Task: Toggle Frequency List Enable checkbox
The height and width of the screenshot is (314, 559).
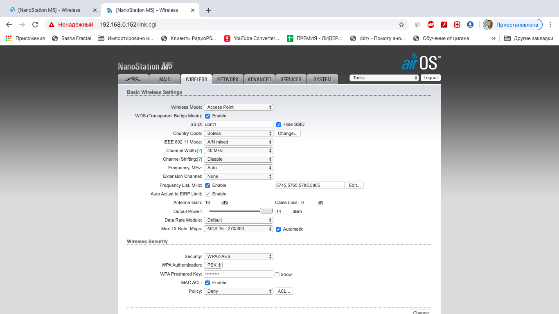Action: click(207, 186)
